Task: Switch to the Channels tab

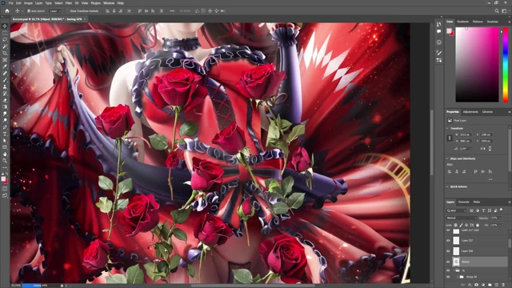Action: pos(463,202)
